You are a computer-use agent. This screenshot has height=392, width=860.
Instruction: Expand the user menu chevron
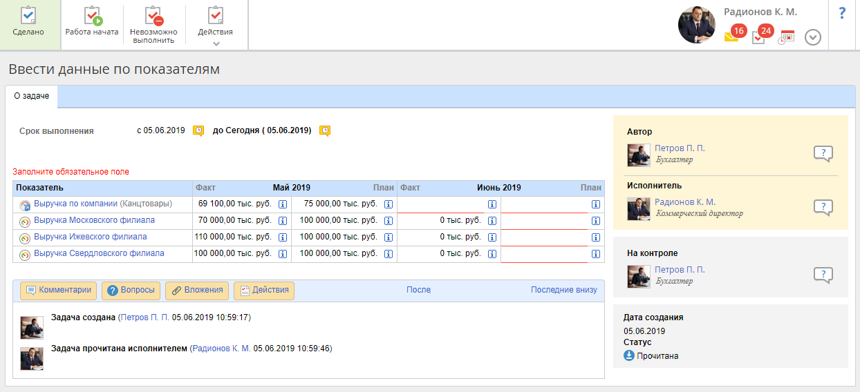click(x=813, y=37)
